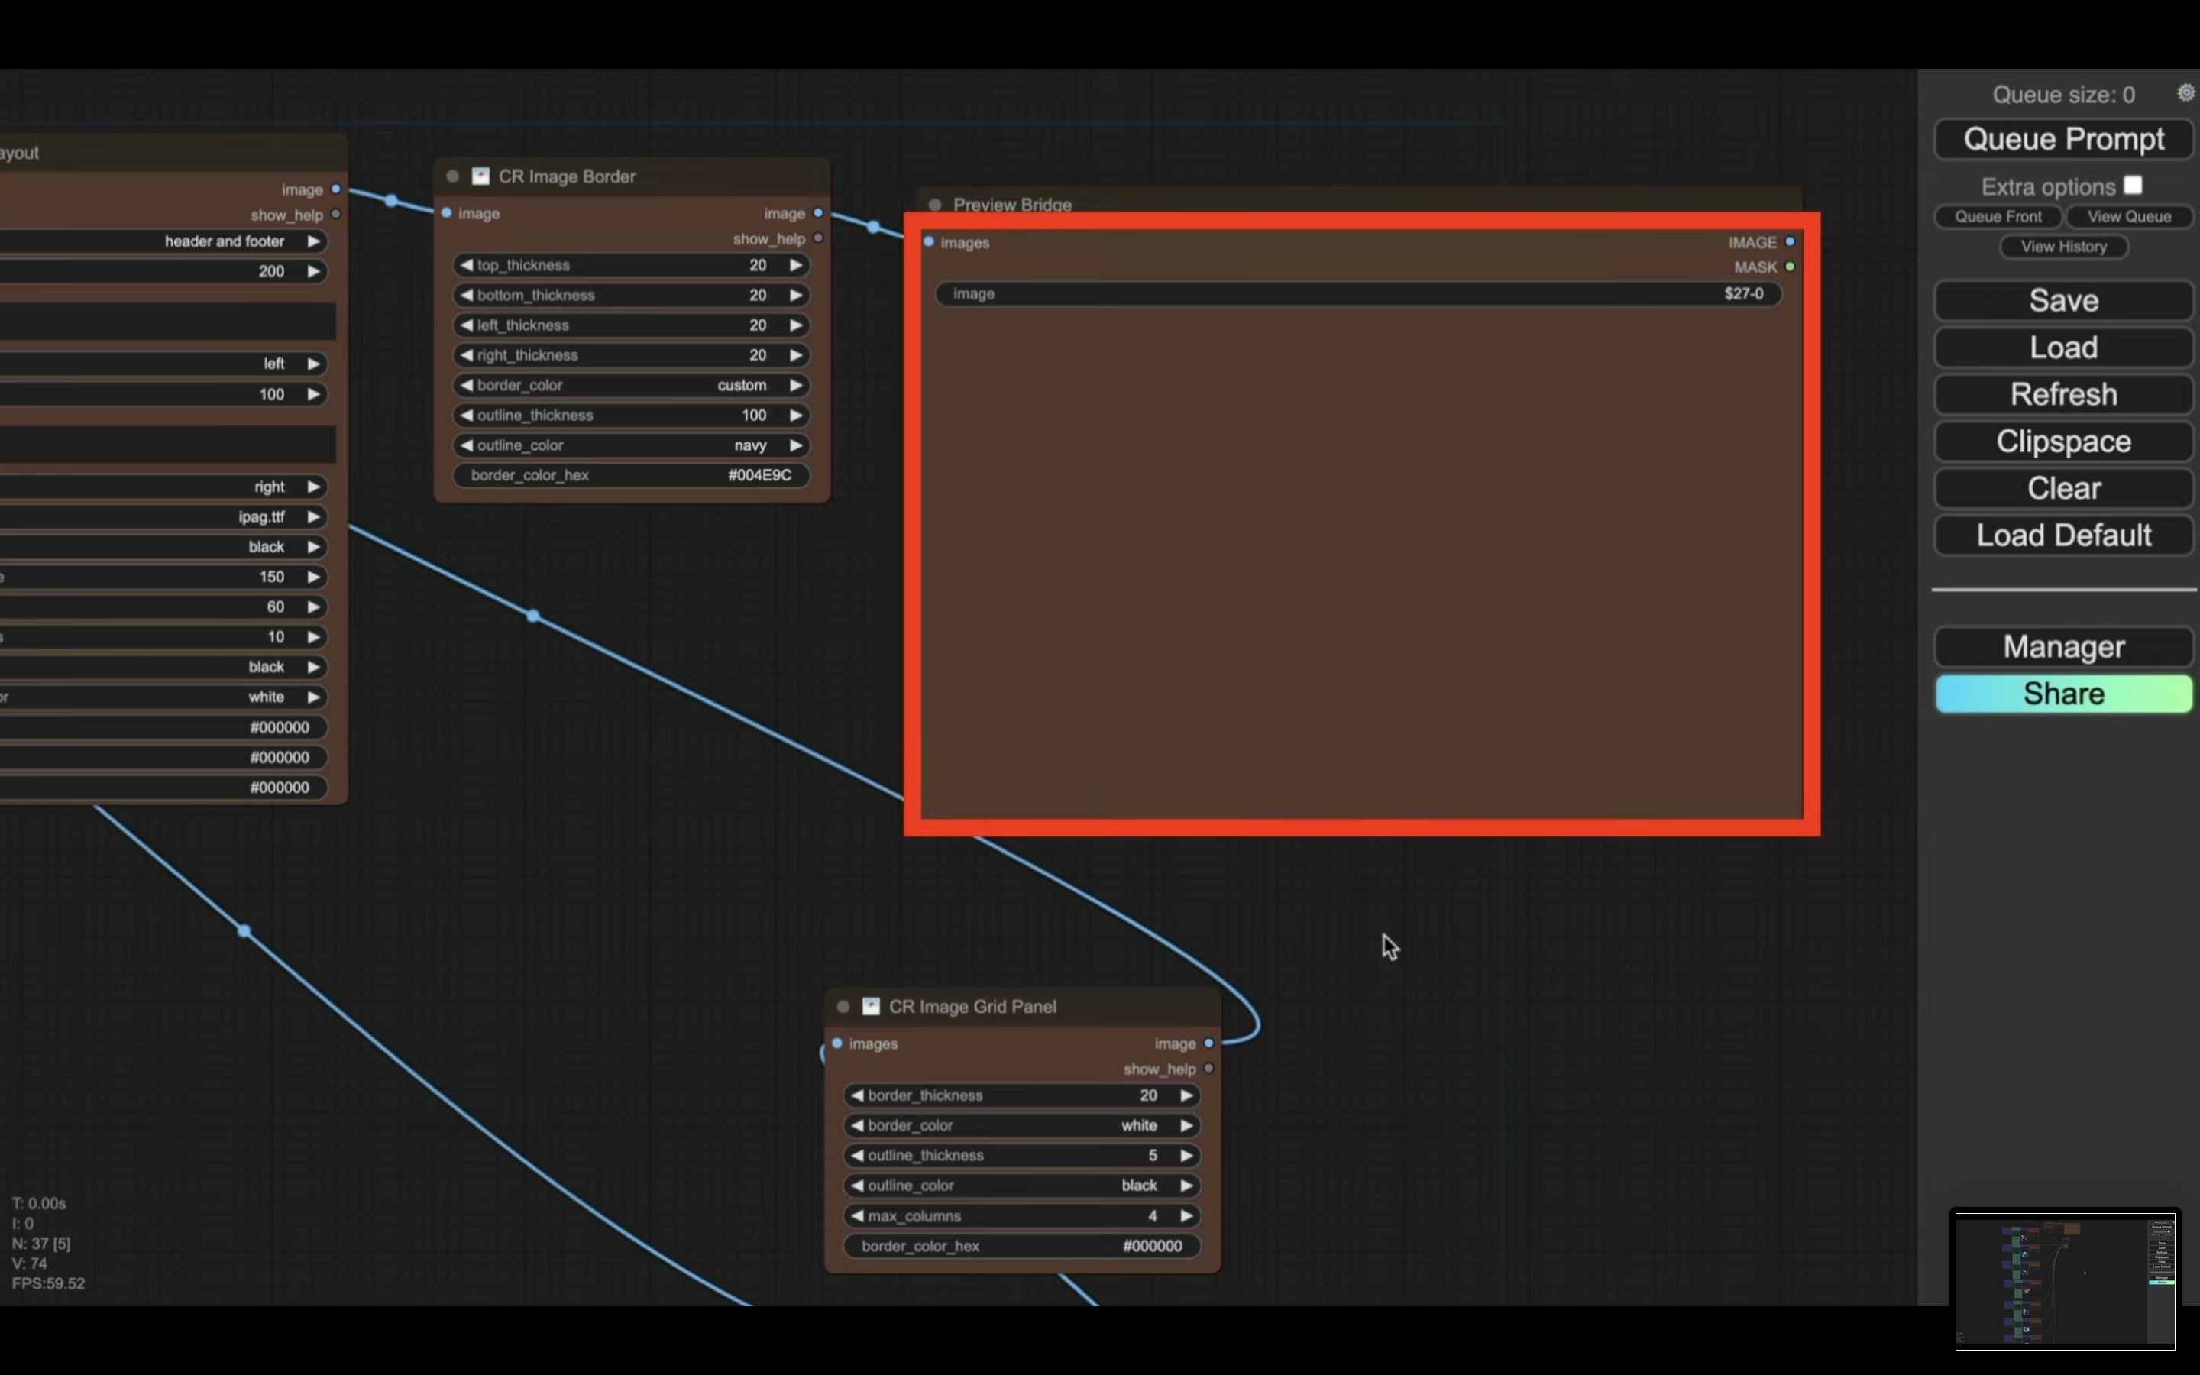Image resolution: width=2200 pixels, height=1375 pixels.
Task: Click MASK output port on Preview Bridge
Action: pyautogui.click(x=1790, y=267)
